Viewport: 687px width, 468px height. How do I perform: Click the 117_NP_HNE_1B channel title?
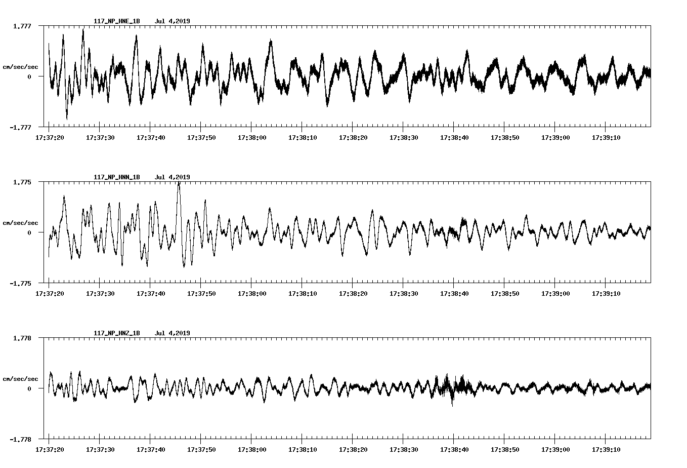117,21
